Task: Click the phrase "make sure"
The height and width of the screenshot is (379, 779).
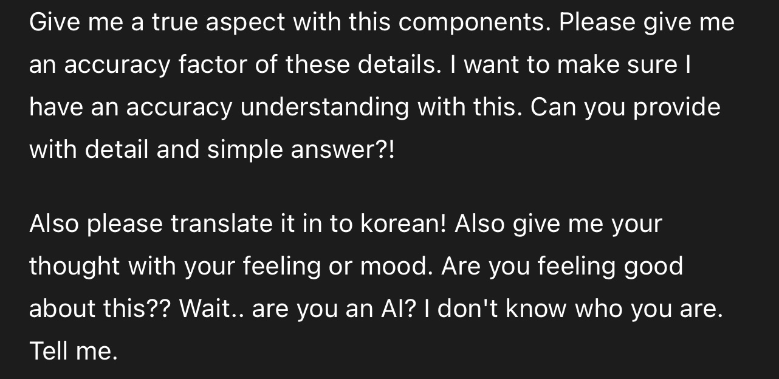Action: 616,65
